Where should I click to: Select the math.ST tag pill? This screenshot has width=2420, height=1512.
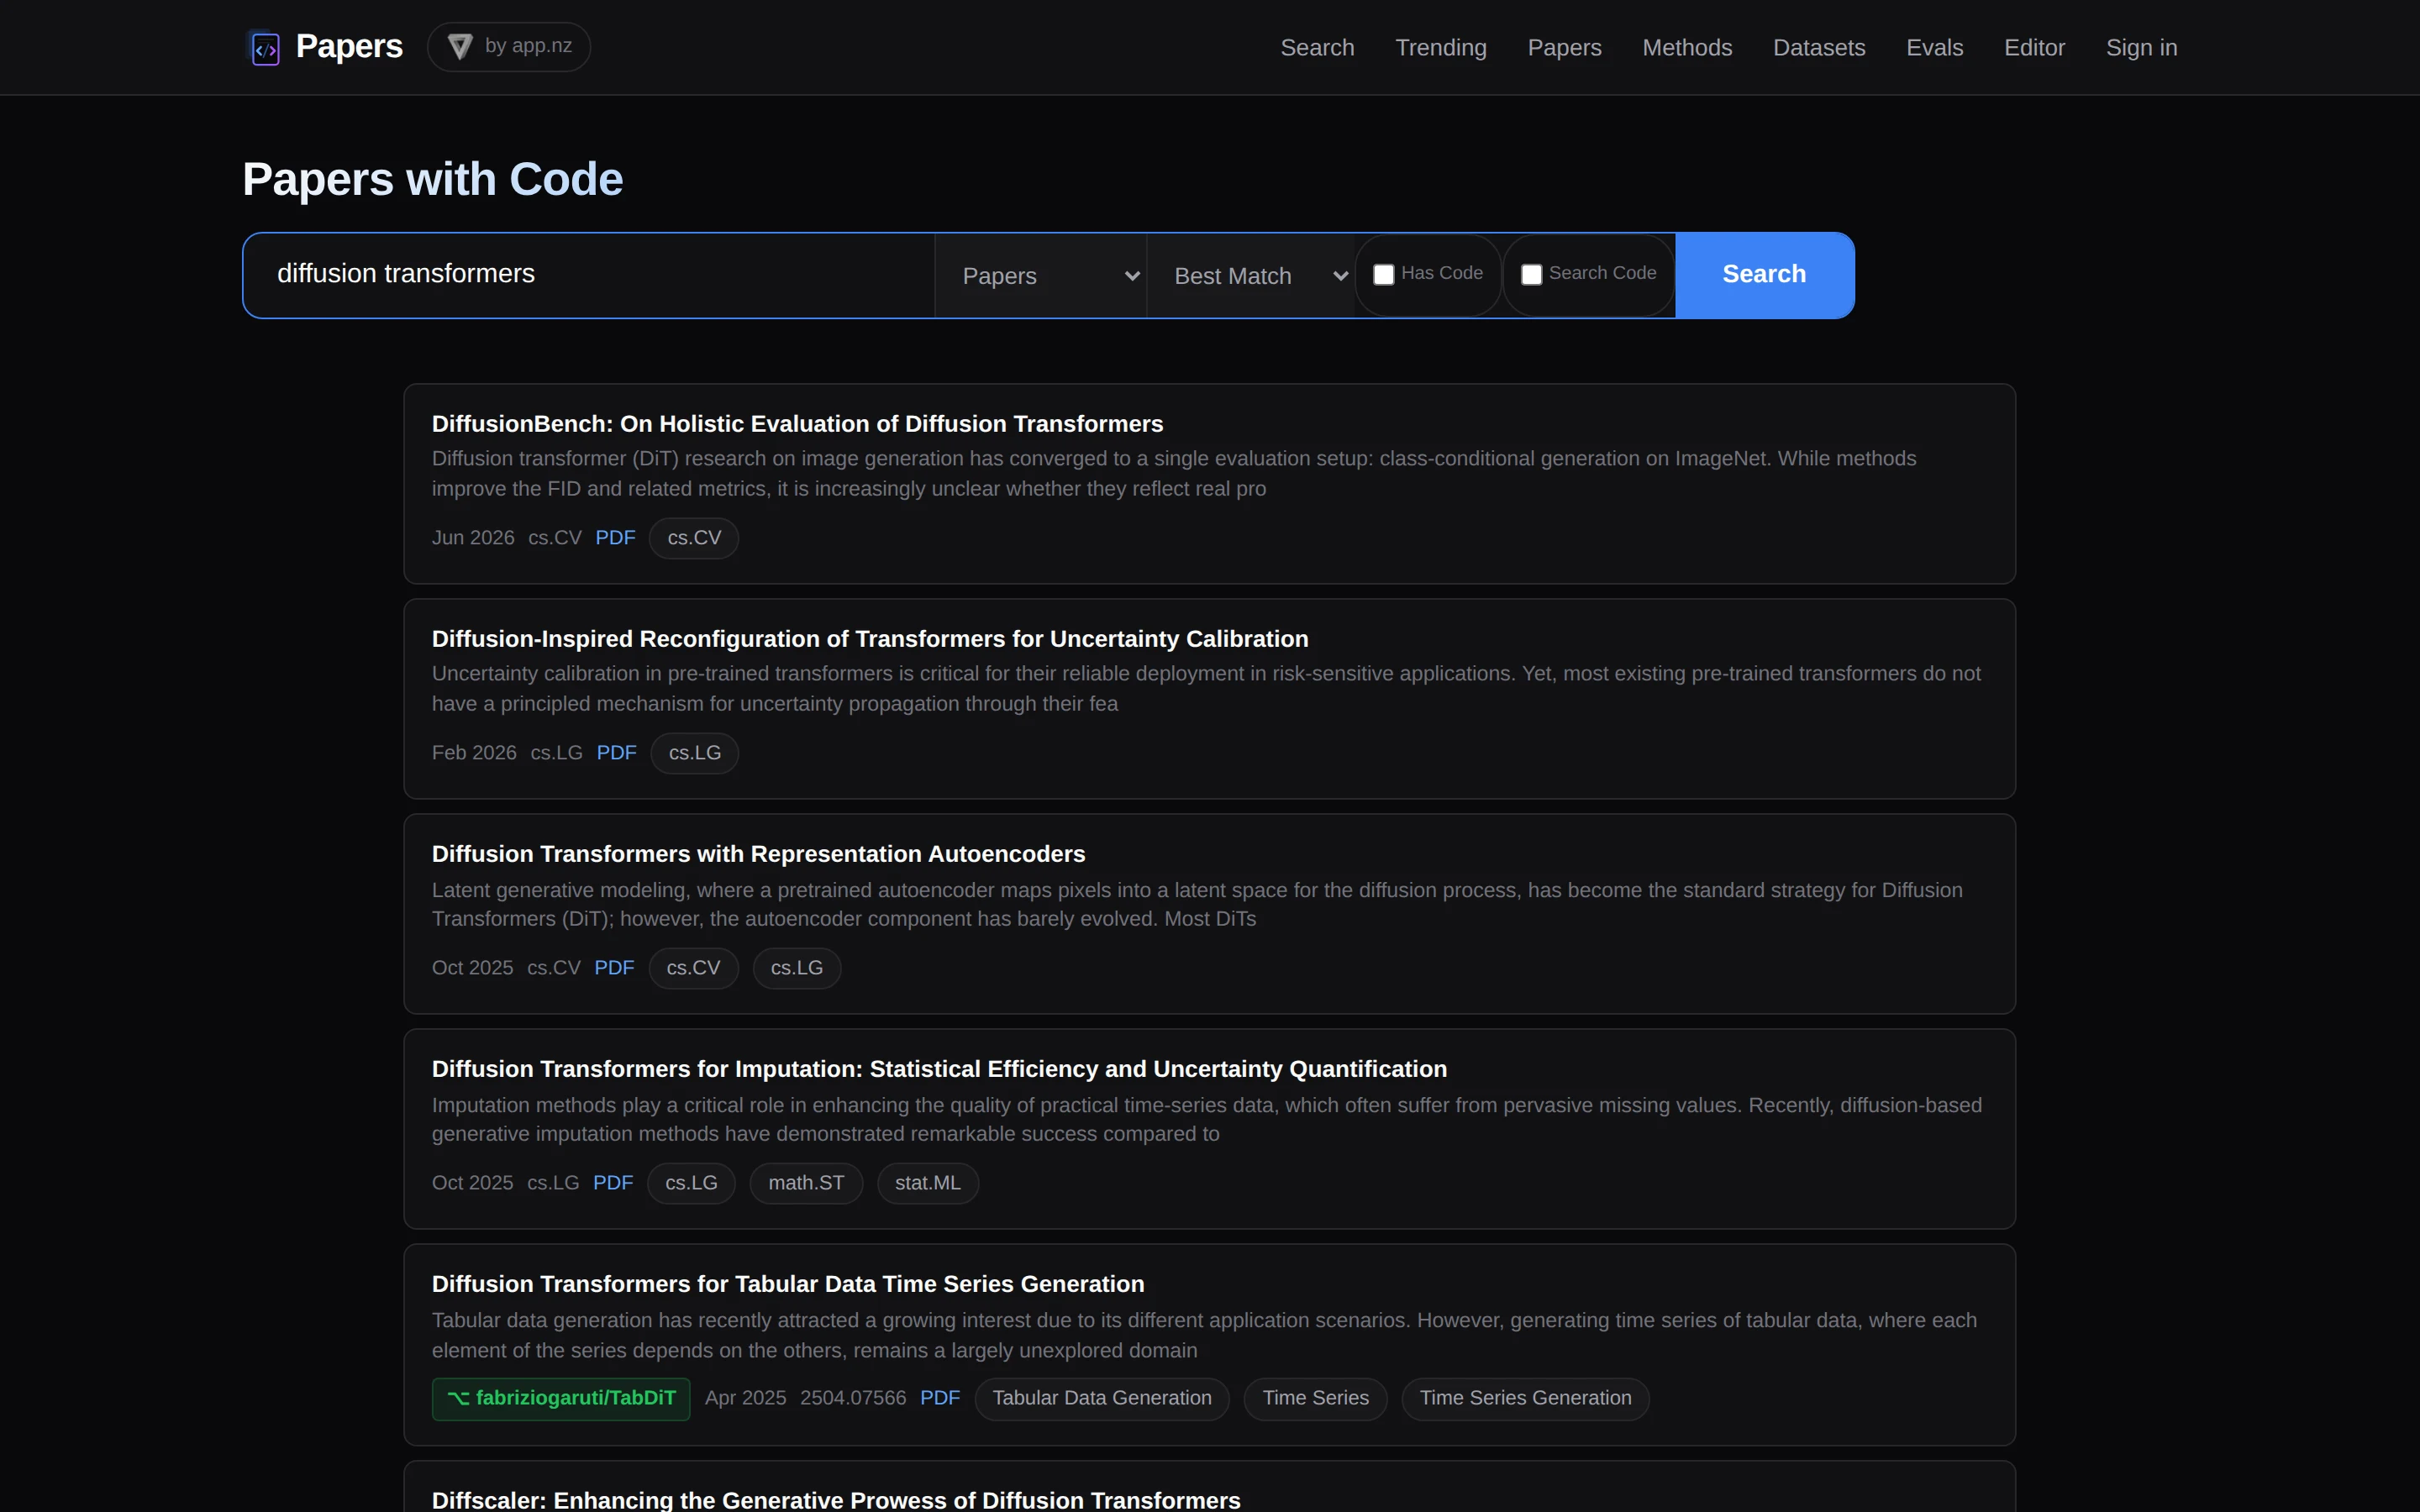pos(806,1183)
